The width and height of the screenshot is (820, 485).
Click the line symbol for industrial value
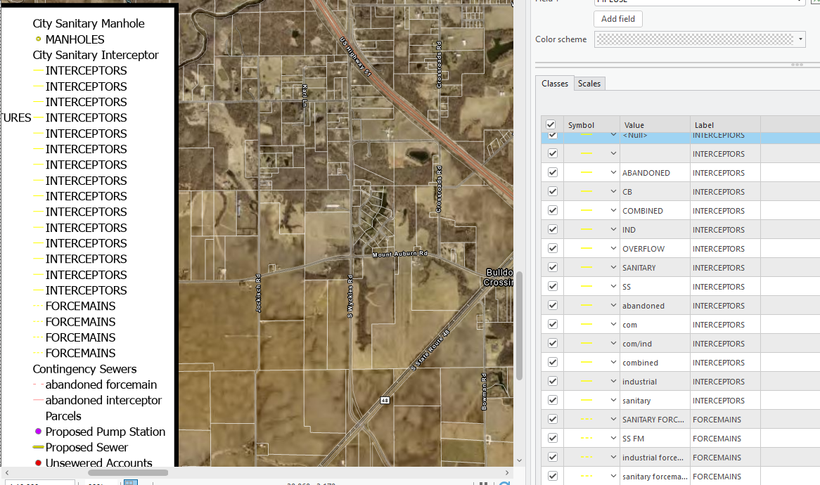pos(587,382)
